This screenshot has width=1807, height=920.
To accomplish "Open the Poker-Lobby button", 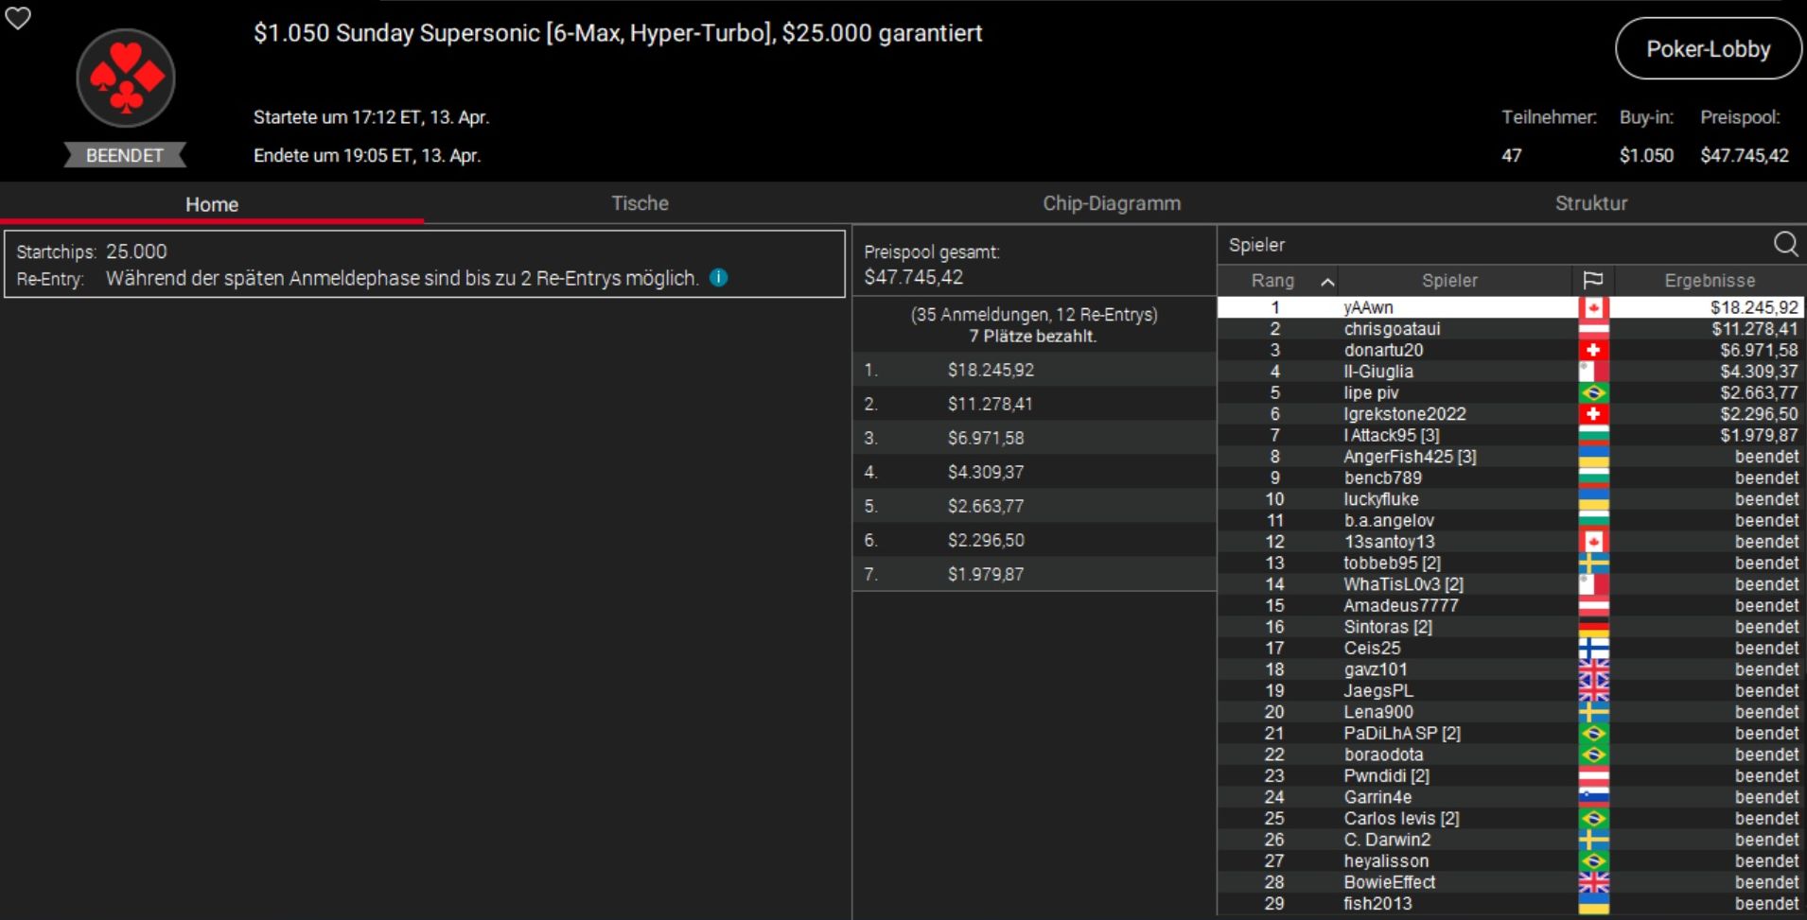I will tap(1708, 49).
